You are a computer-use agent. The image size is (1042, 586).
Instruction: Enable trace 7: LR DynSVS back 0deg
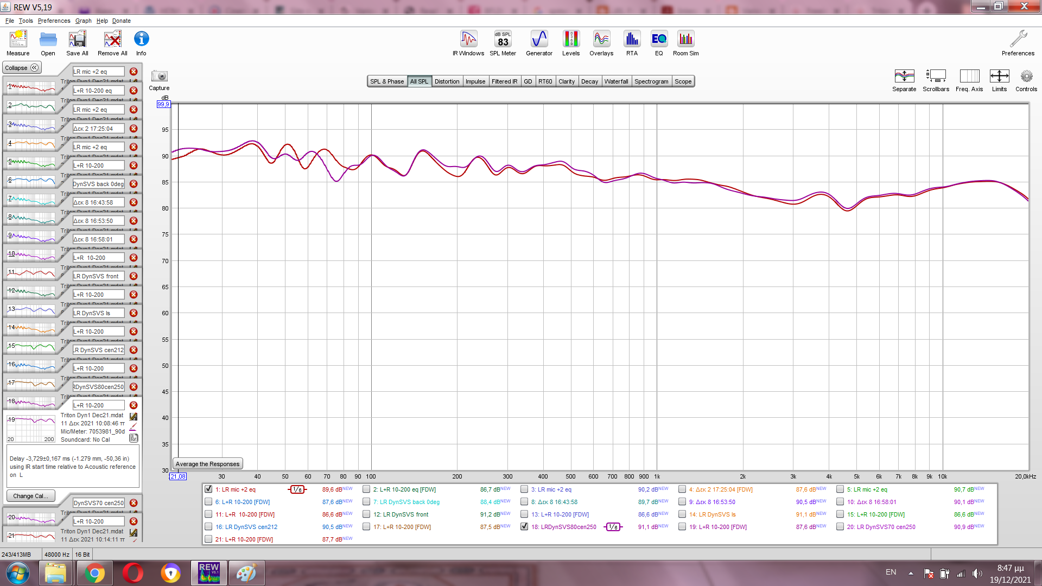click(x=367, y=502)
